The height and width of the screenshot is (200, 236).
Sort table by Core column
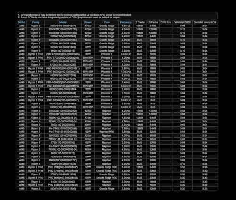click(107, 22)
